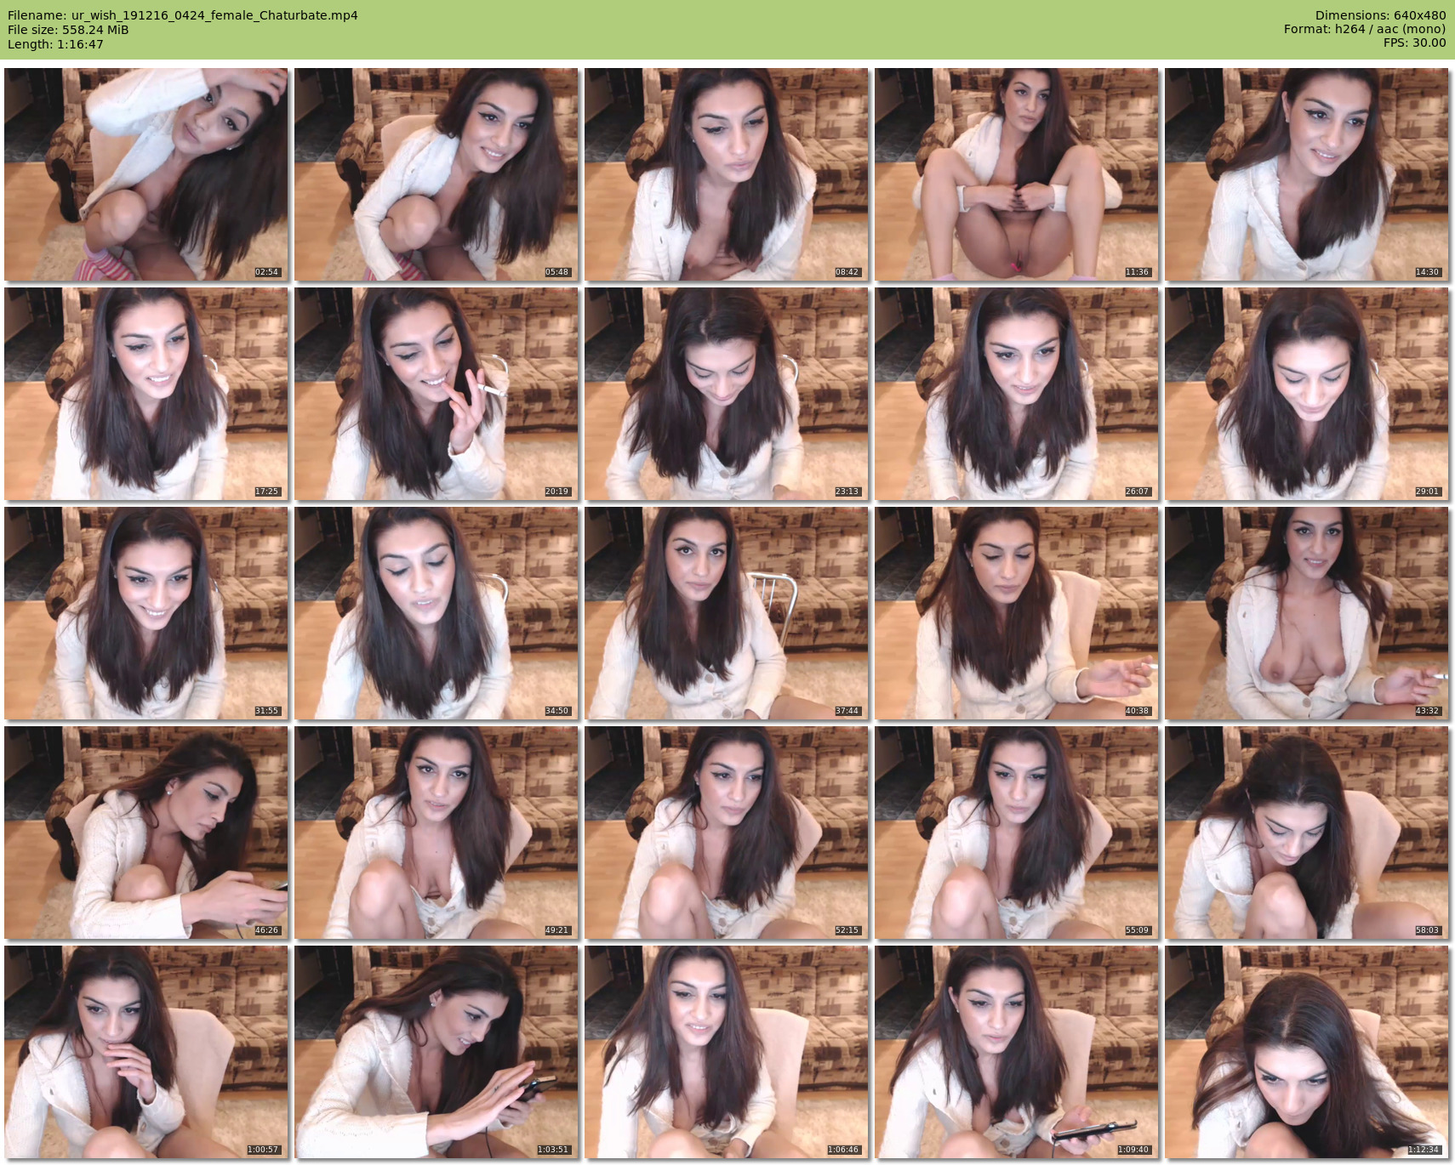Click the frame labeled 1:06:46
Viewport: 1455px width, 1165px height.
pos(727,1052)
